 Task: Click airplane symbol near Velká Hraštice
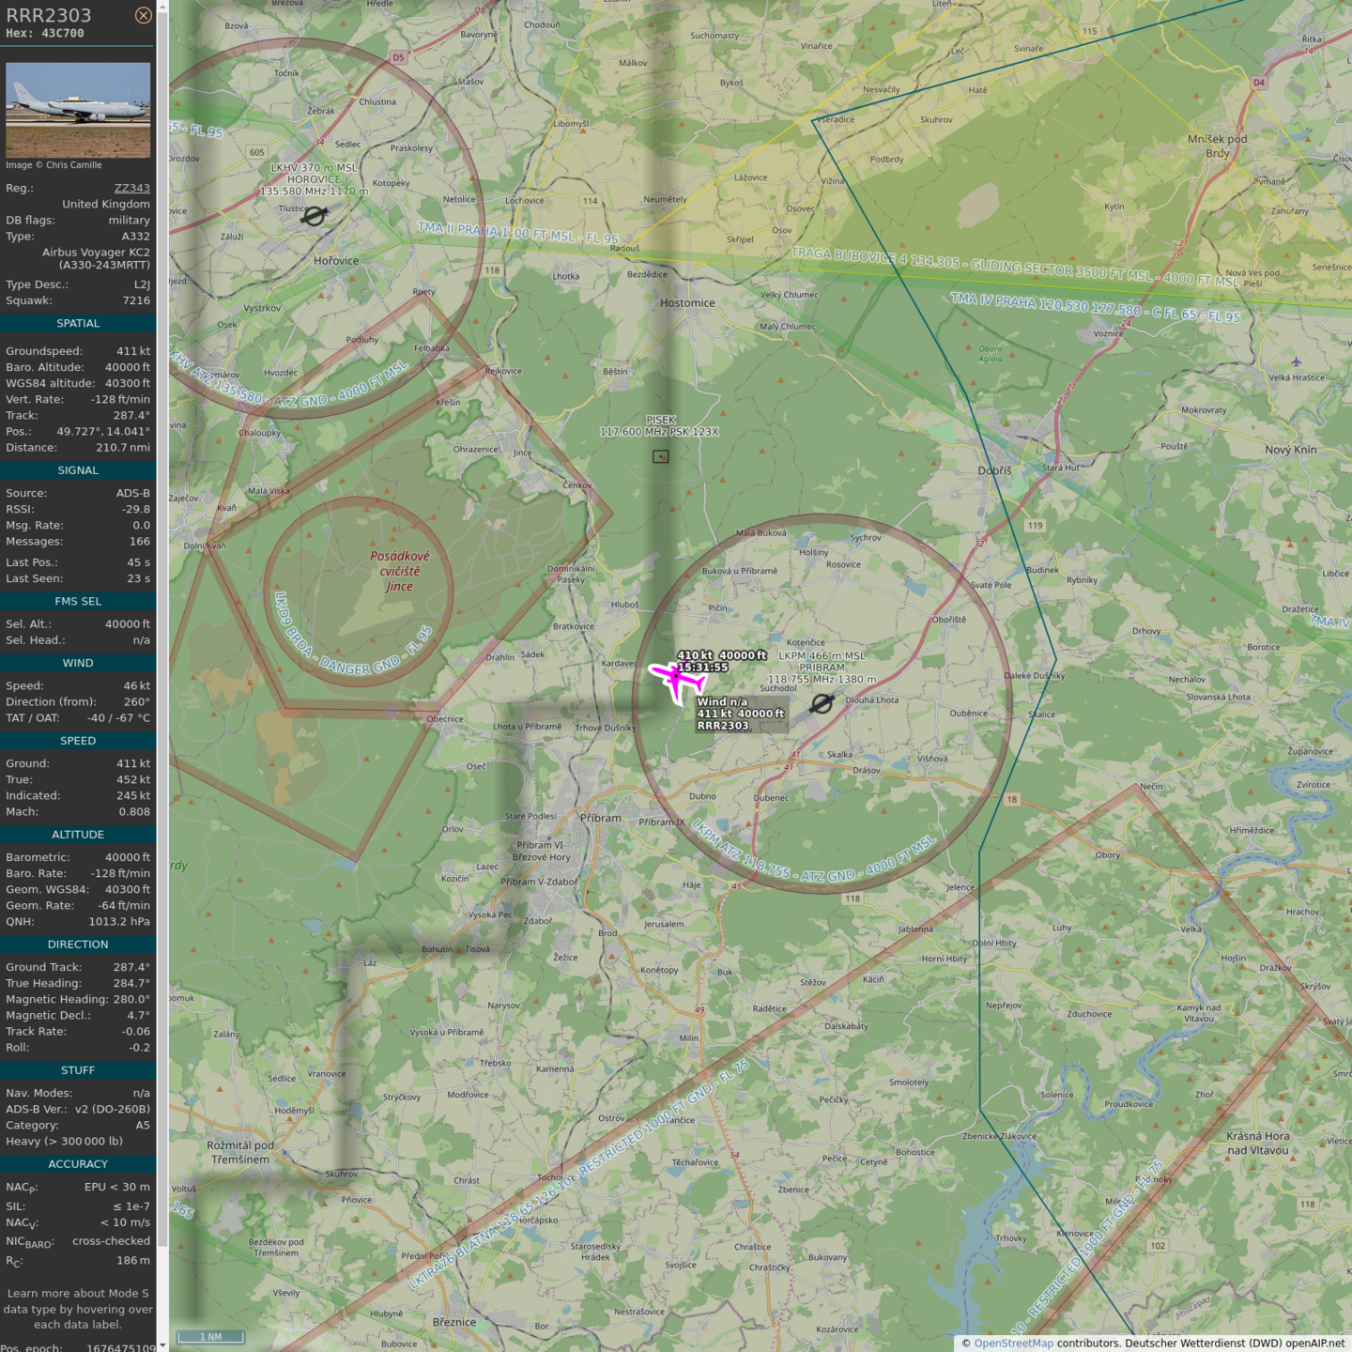pyautogui.click(x=1296, y=361)
